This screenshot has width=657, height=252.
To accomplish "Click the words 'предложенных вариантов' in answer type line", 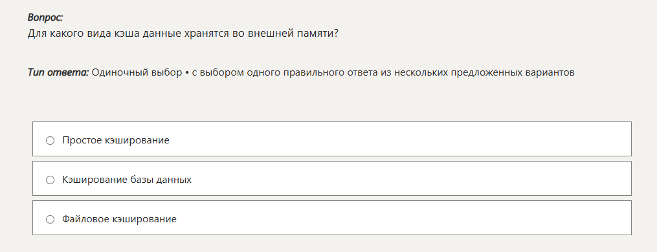I will pos(513,72).
